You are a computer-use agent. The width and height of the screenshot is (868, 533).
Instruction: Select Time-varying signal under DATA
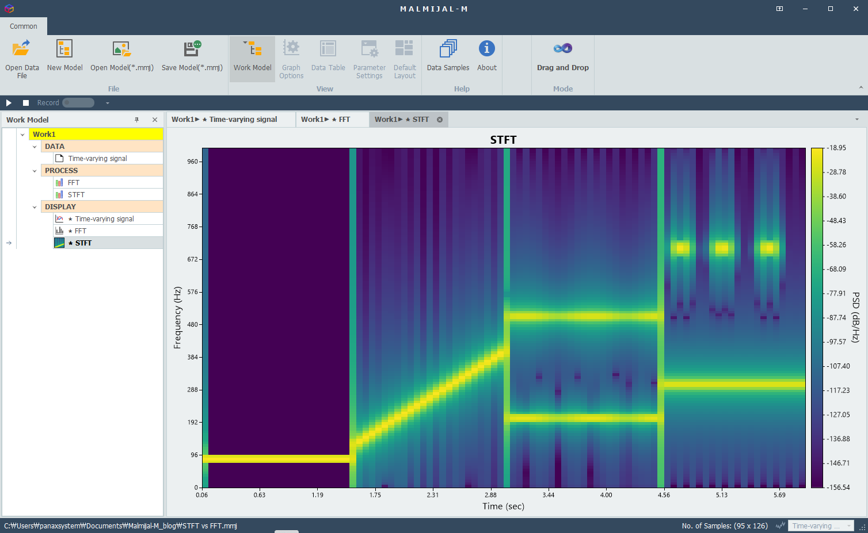108,159
